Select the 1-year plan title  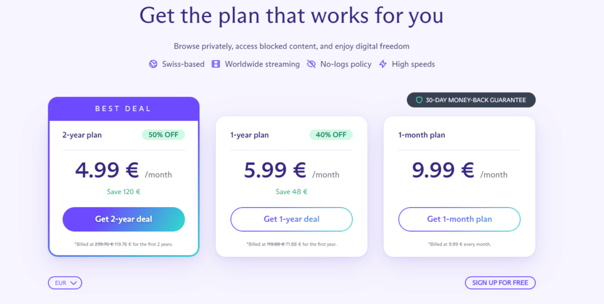[x=250, y=135]
